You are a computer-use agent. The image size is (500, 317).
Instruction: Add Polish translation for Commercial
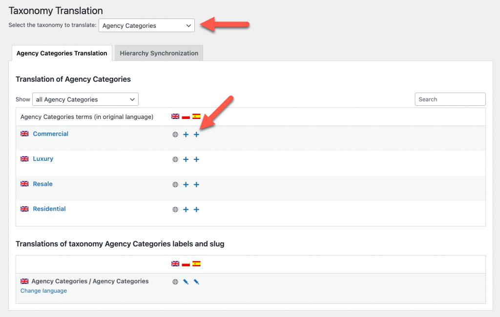[x=186, y=135]
